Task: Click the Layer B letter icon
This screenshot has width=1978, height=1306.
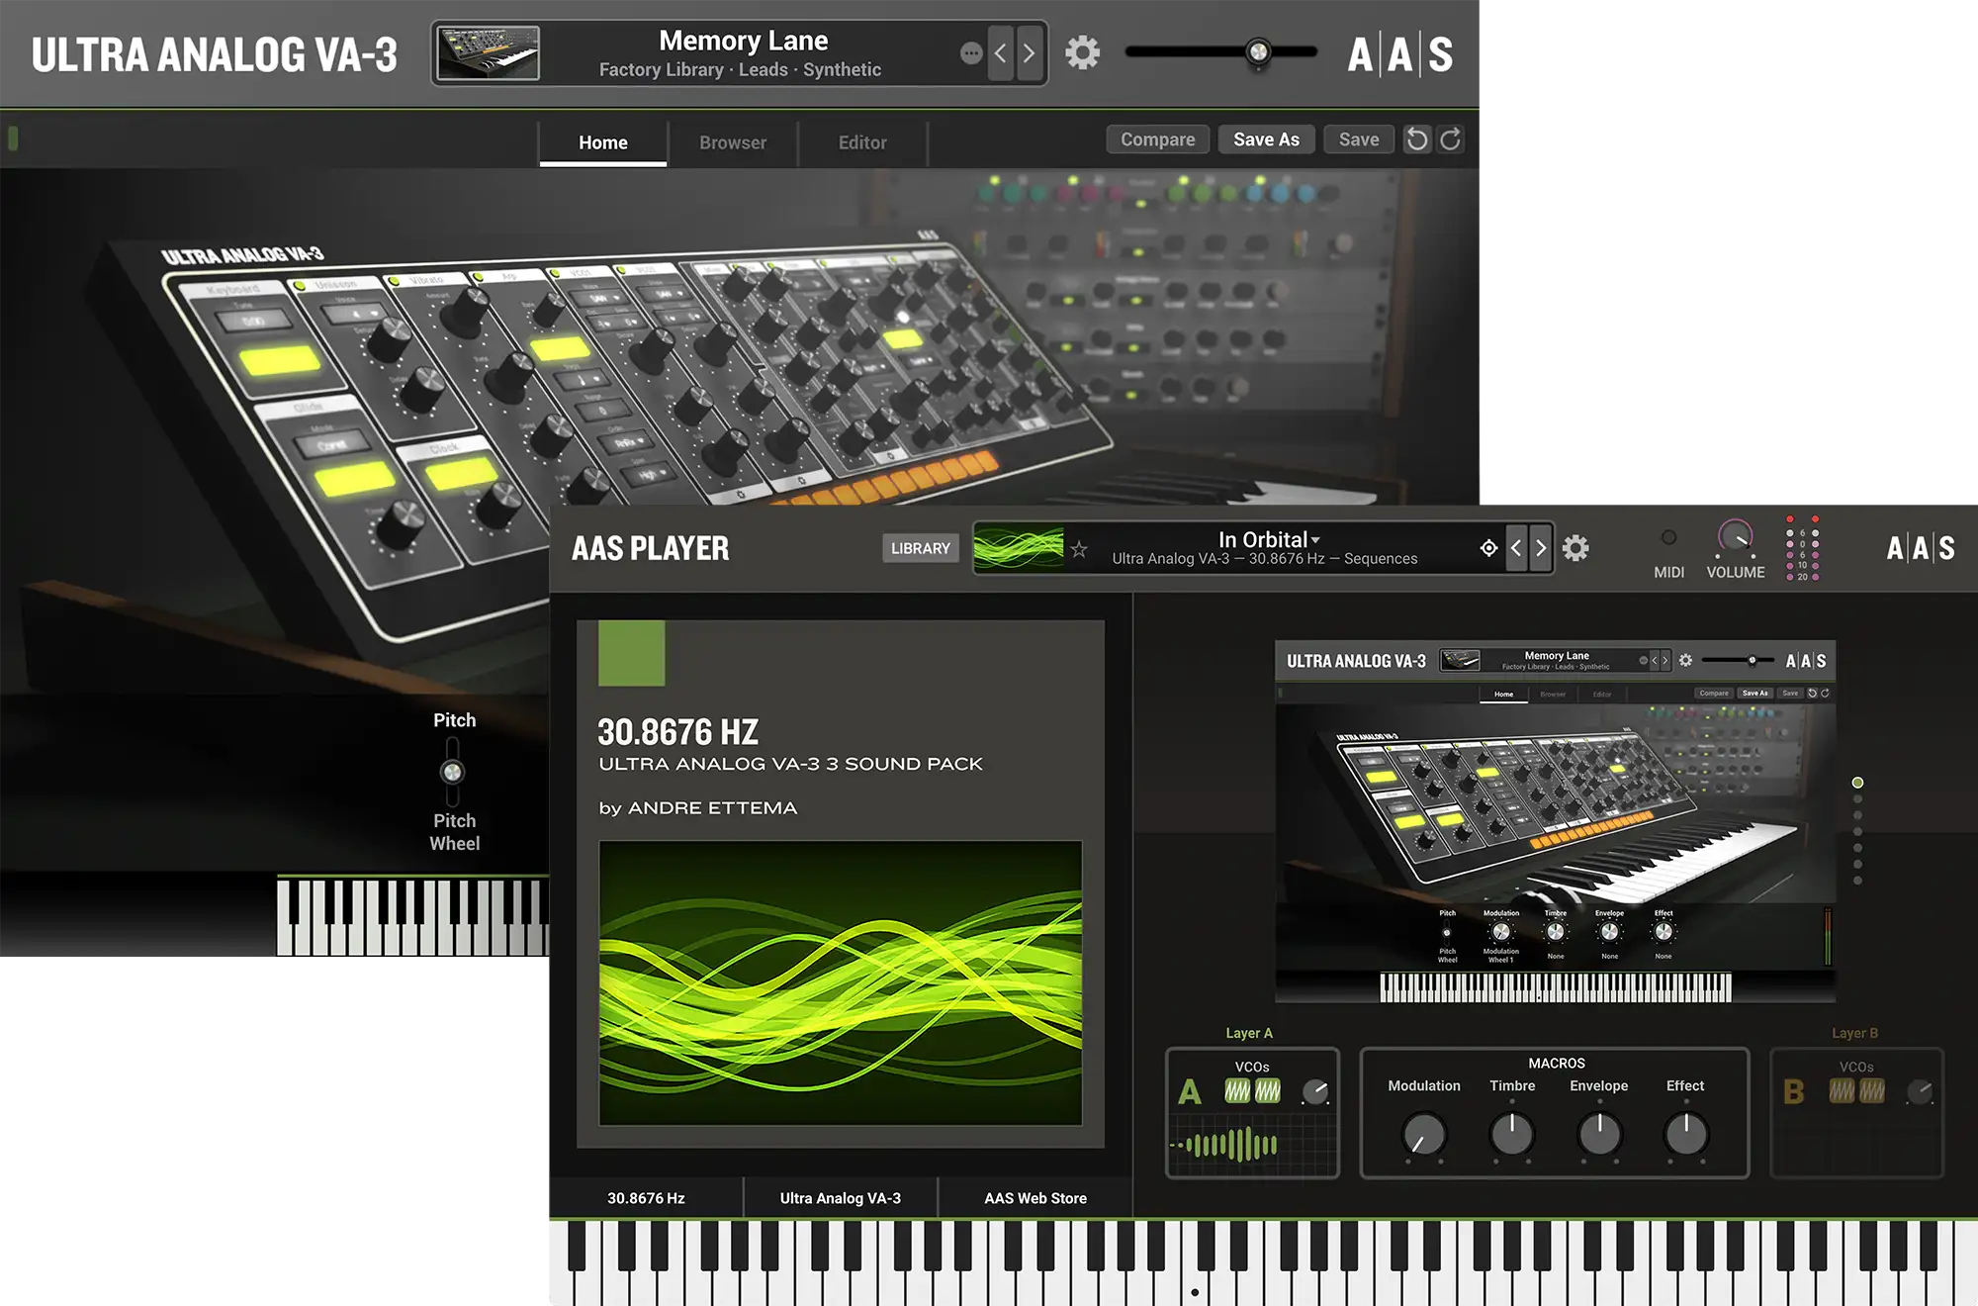Action: (x=1793, y=1092)
